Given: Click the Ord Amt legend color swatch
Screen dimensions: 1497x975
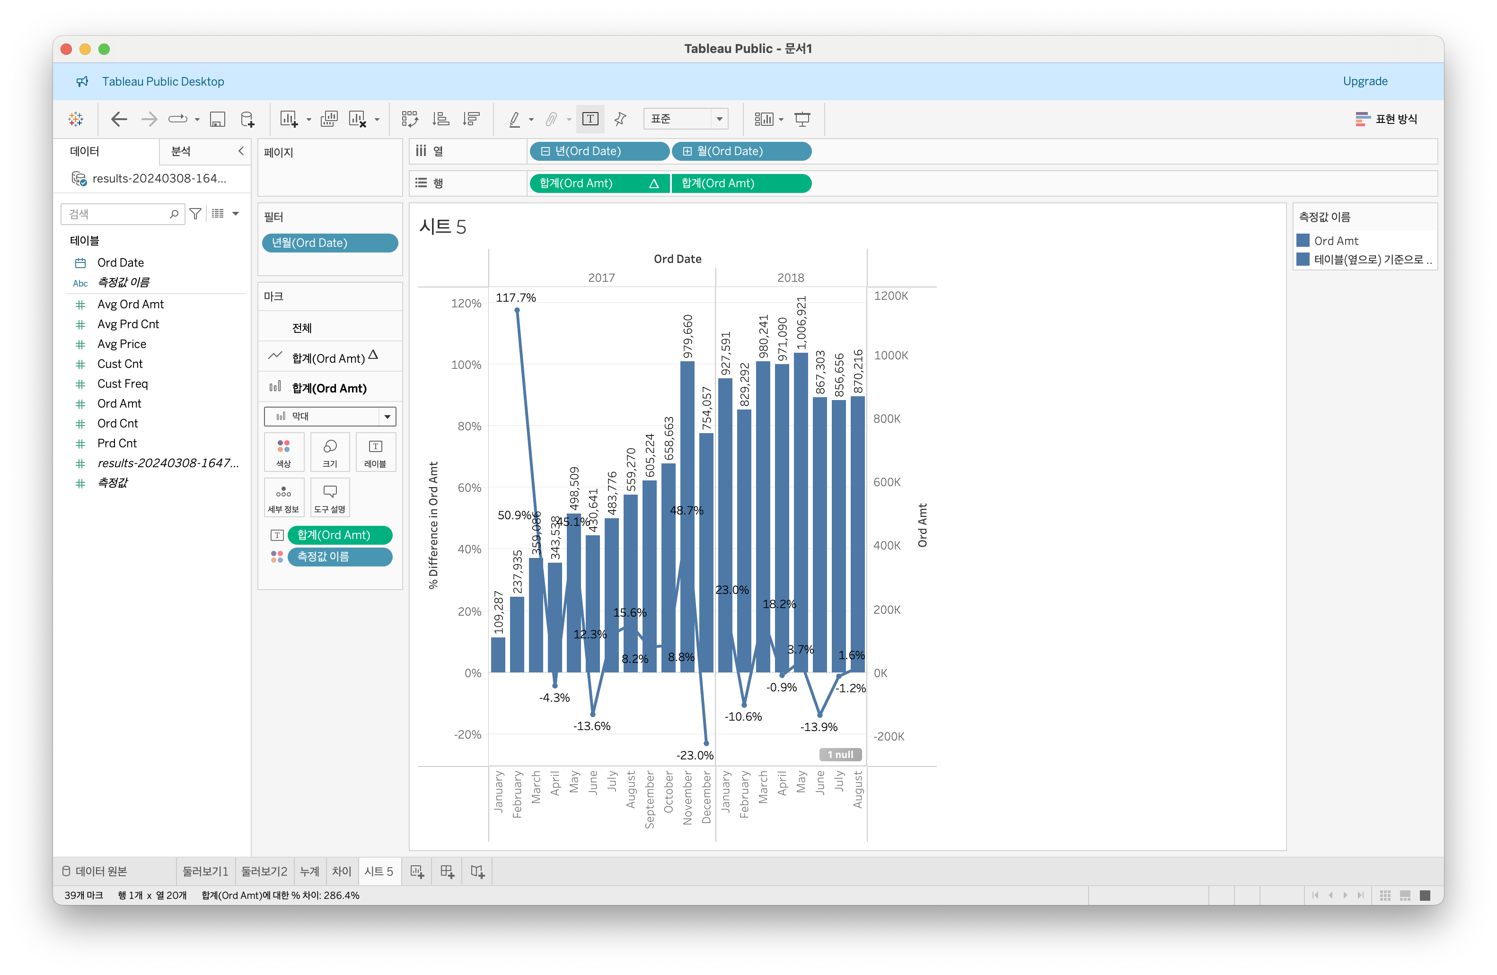Looking at the screenshot, I should (1303, 241).
